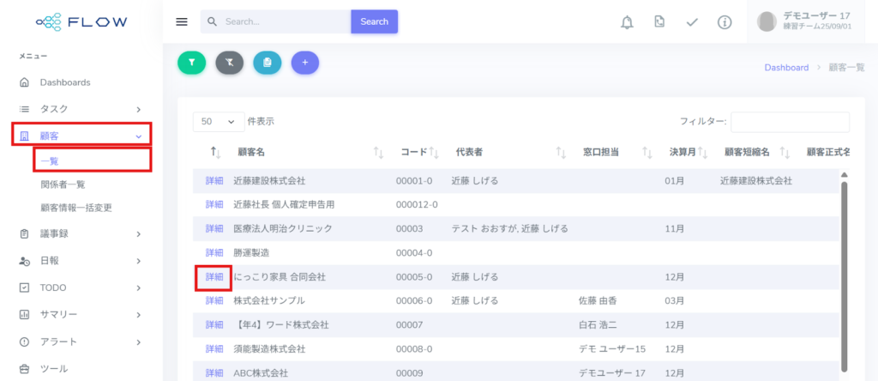Open 詳細 link for にっこり家具 合同会社

tap(213, 277)
